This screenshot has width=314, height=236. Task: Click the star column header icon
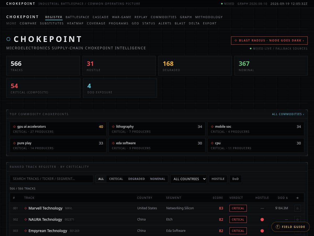[x=298, y=198]
